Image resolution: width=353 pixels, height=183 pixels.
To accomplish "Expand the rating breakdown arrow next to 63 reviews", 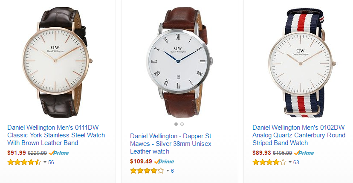I will tap(290, 162).
